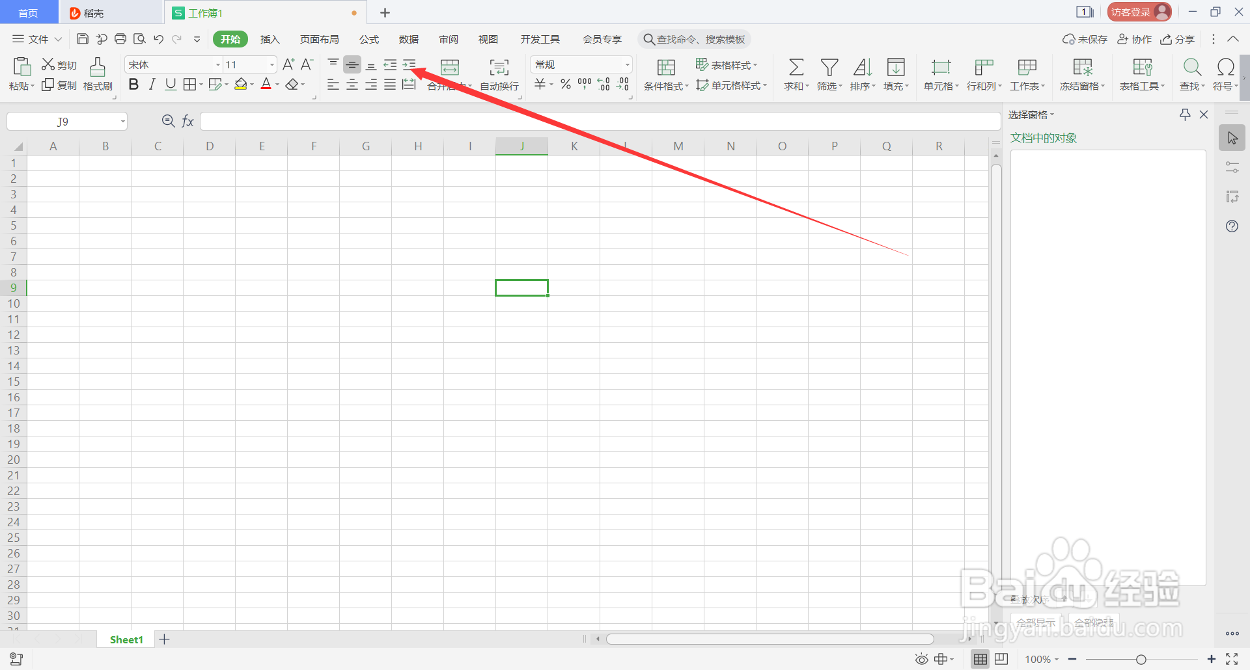
Task: Expand the Name Box dropdown
Action: 122,122
